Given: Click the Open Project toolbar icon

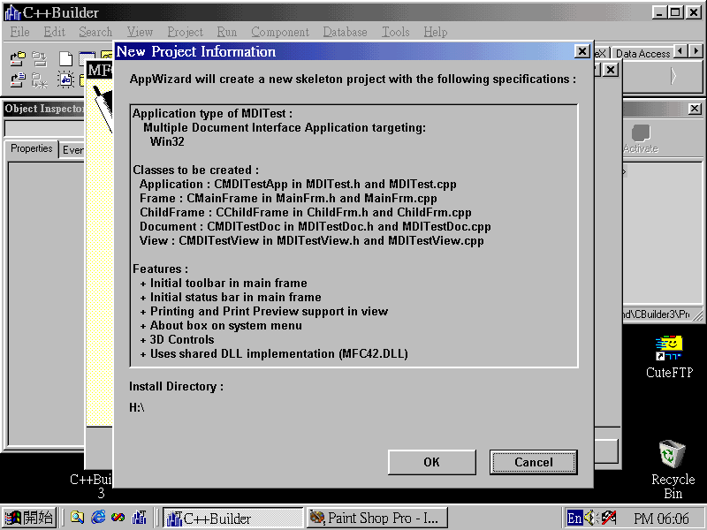Looking at the screenshot, I should (18, 59).
